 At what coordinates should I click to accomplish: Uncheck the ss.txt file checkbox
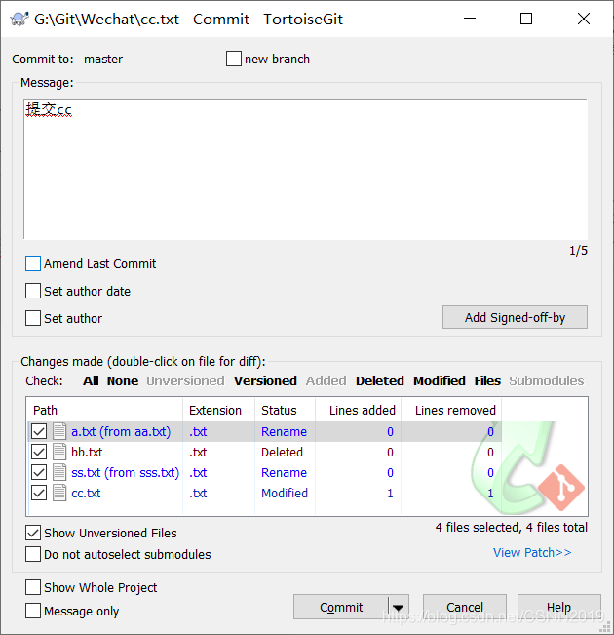[x=39, y=473]
